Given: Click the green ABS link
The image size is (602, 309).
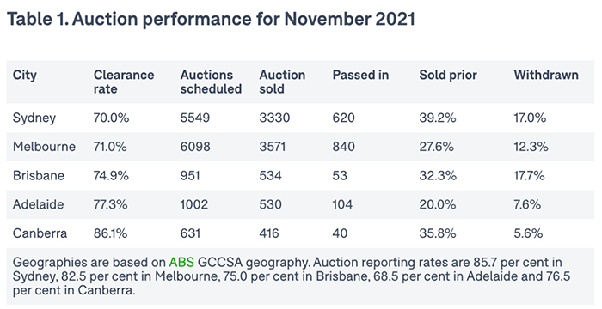Looking at the screenshot, I should (x=181, y=263).
